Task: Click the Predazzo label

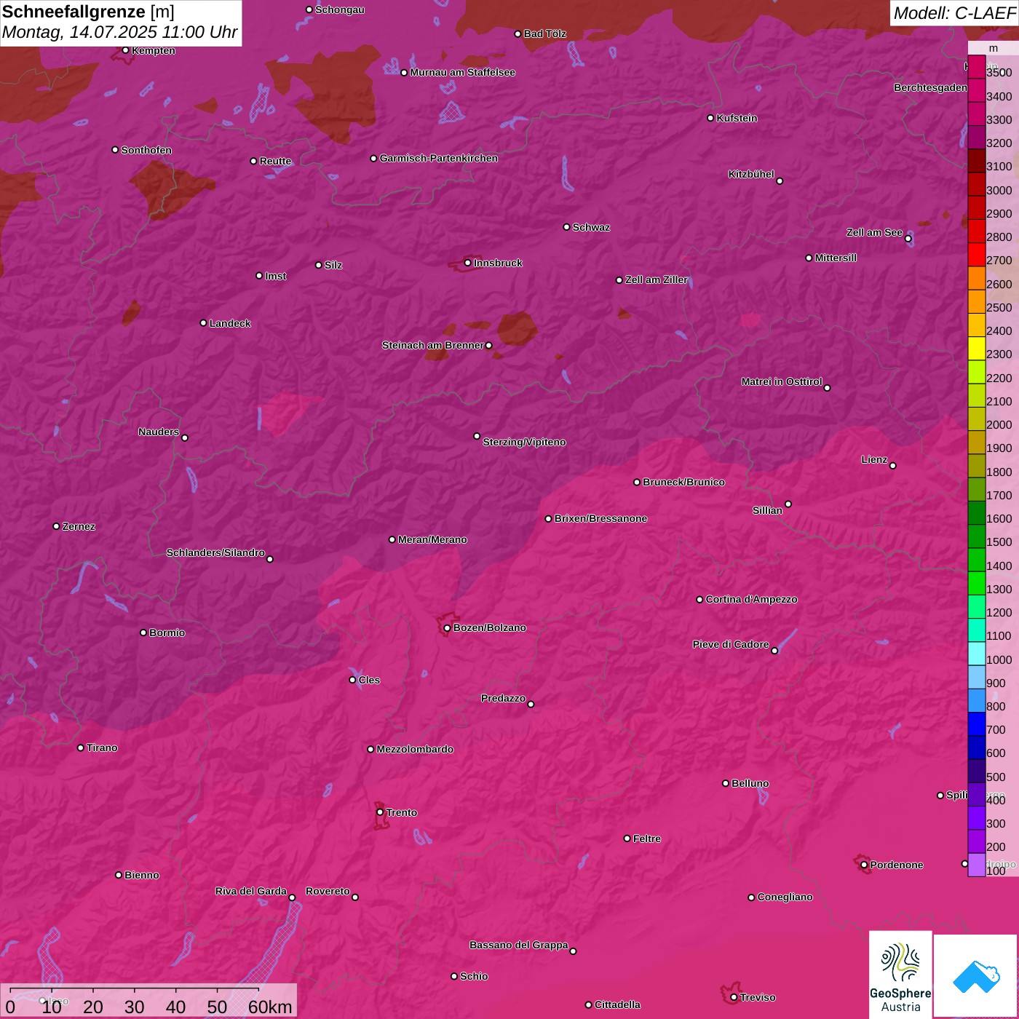Action: coord(503,698)
